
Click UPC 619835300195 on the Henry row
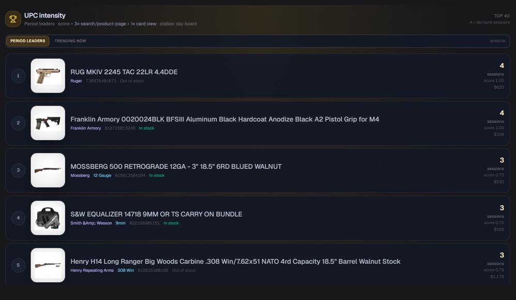click(153, 271)
